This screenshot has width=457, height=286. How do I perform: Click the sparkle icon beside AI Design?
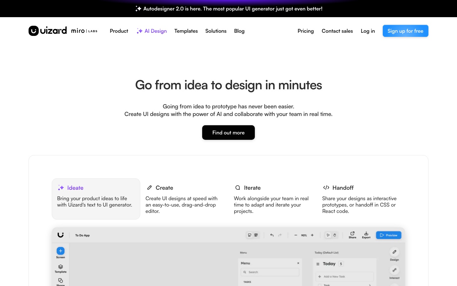[x=139, y=31]
